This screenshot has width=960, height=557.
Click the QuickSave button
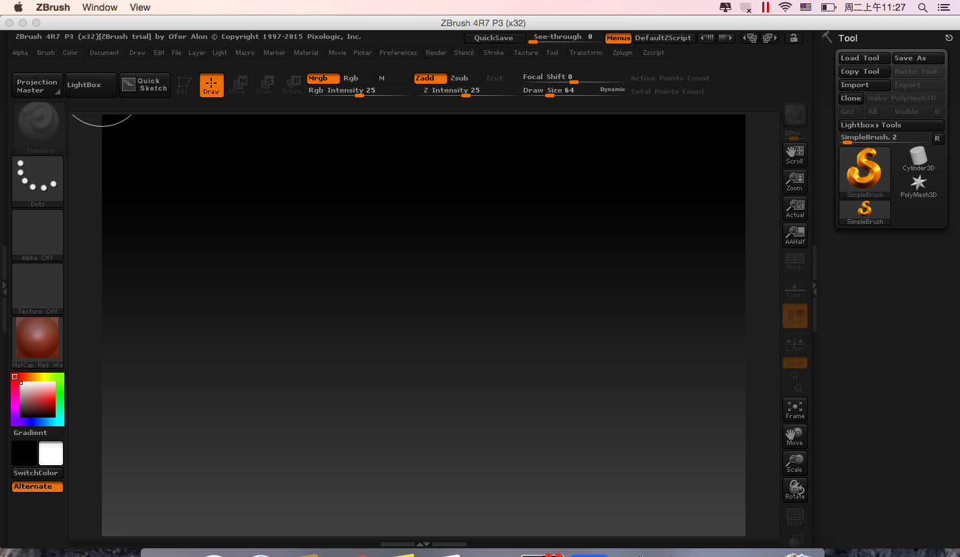click(494, 38)
